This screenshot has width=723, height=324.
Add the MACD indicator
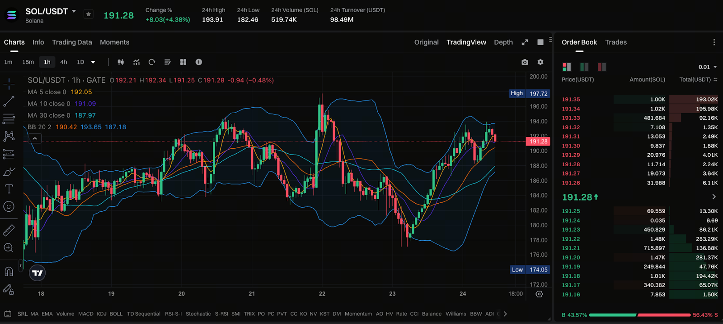85,314
